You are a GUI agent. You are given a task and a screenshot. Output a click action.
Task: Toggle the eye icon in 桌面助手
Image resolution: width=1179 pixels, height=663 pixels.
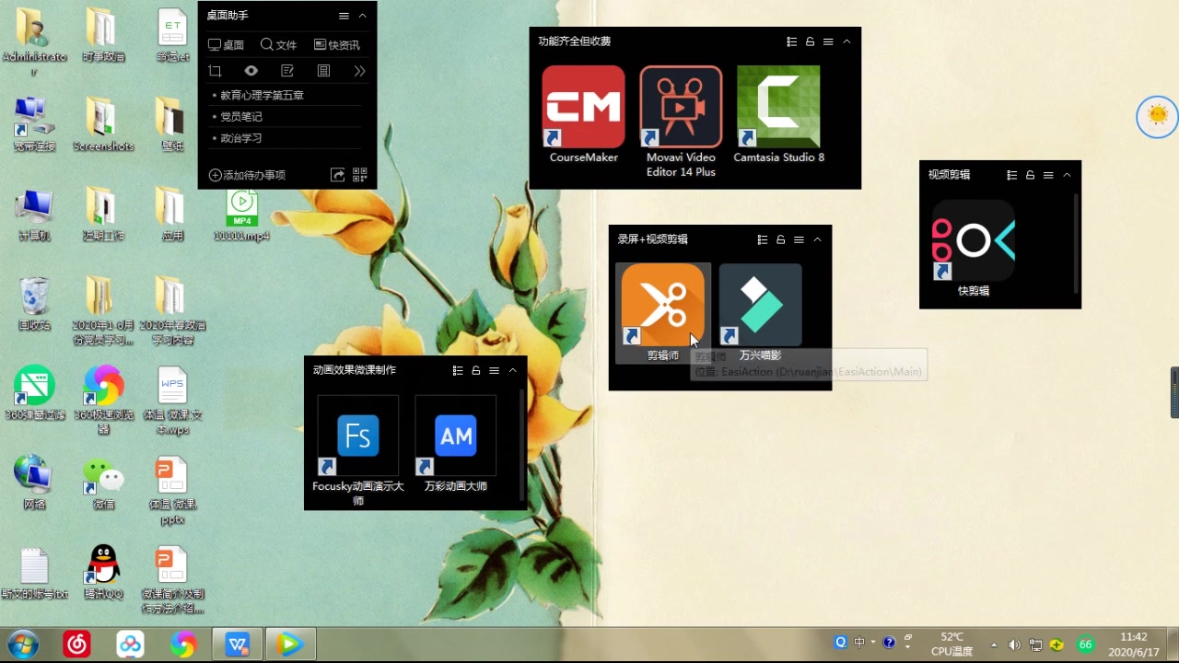[x=251, y=71]
